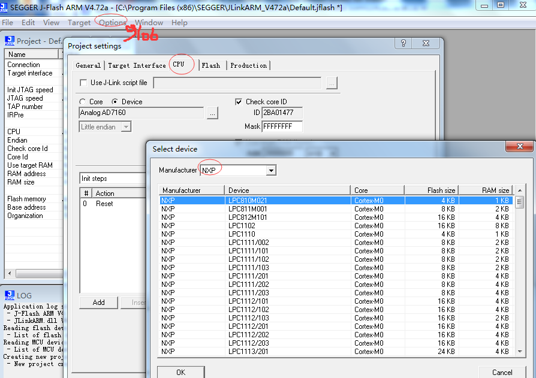
Task: Select device LPC811M001
Action: pos(336,209)
